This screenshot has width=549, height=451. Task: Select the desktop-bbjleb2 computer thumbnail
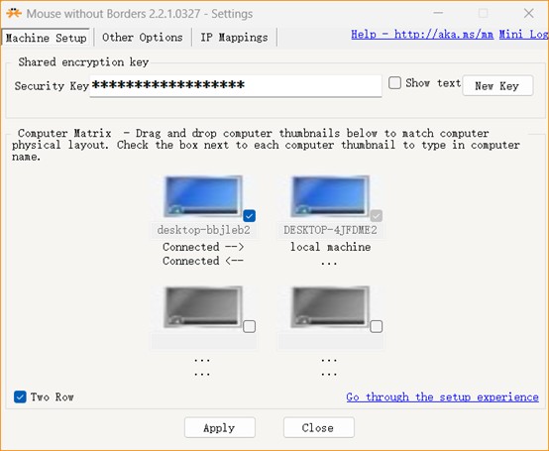tap(203, 196)
